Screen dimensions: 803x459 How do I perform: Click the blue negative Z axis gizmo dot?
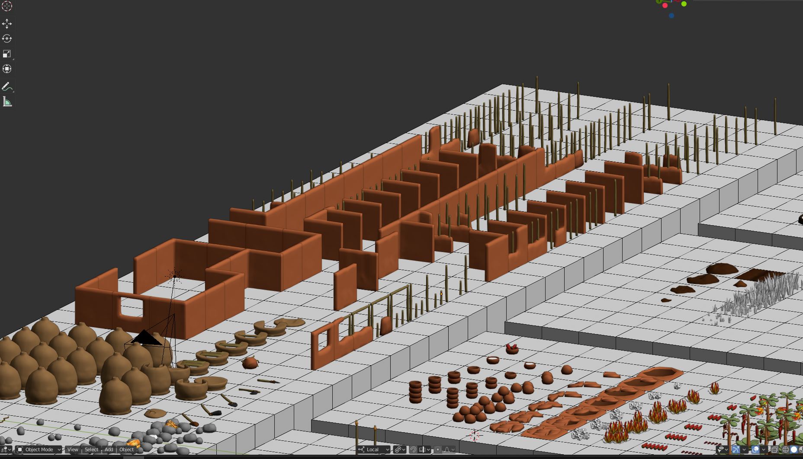click(x=671, y=16)
